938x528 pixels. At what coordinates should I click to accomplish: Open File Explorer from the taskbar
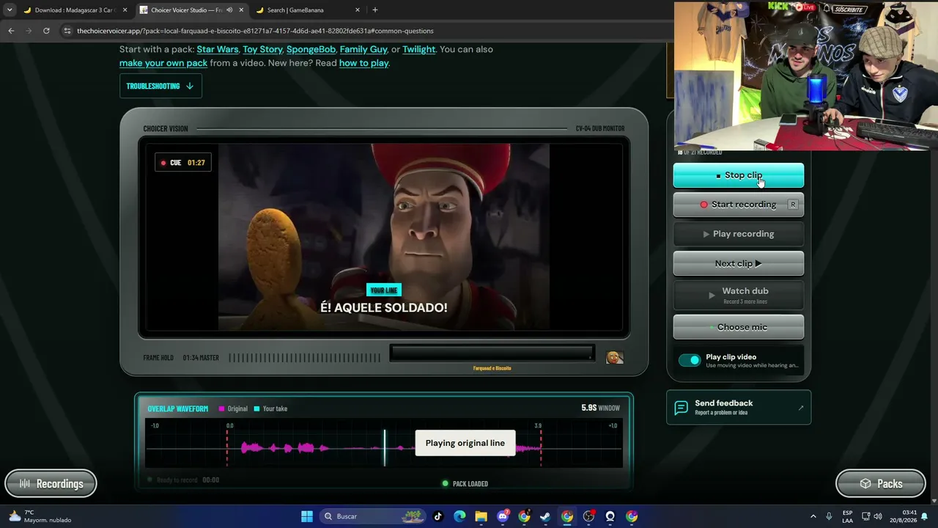[481, 516]
